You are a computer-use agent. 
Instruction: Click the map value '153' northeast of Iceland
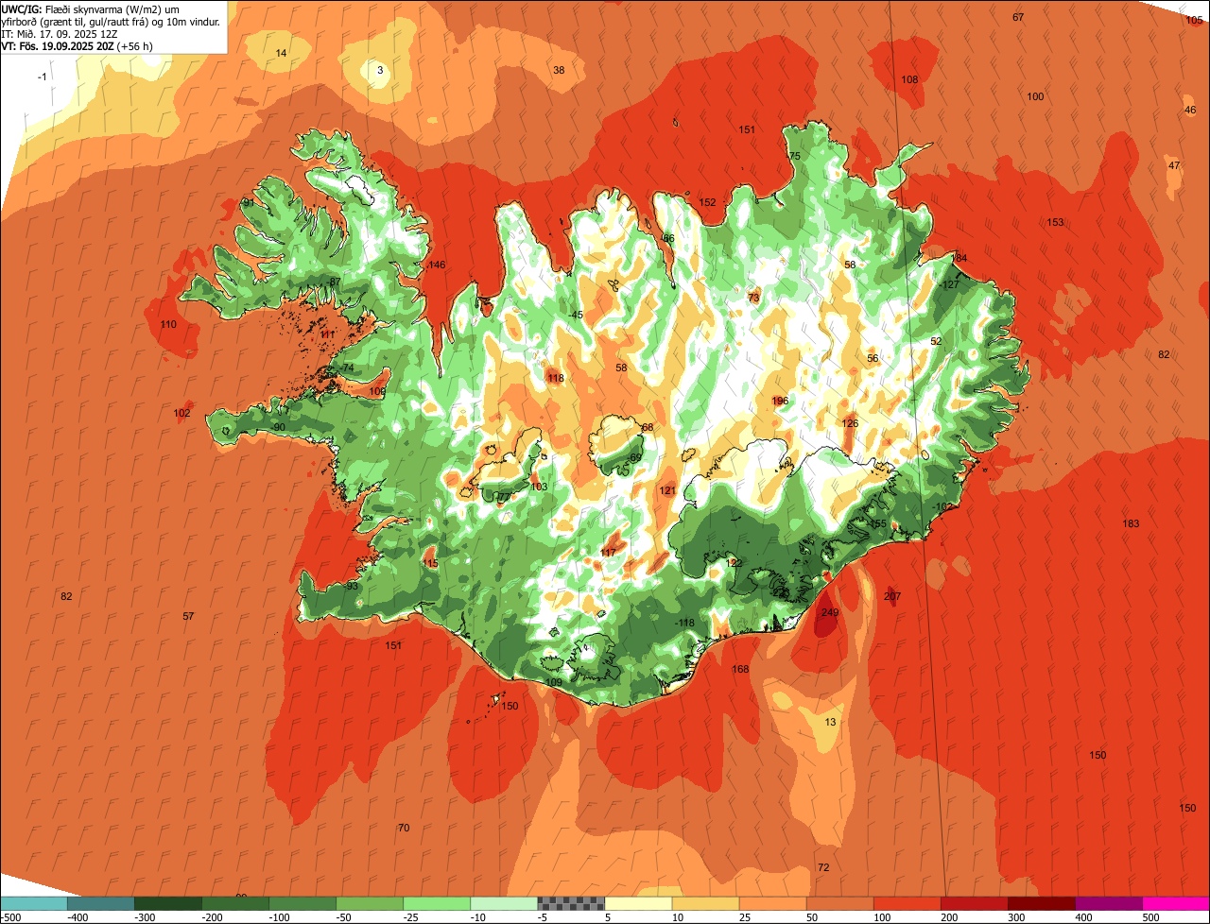pyautogui.click(x=1055, y=222)
